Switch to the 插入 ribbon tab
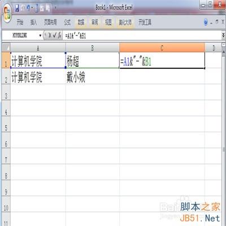 (x=33, y=23)
